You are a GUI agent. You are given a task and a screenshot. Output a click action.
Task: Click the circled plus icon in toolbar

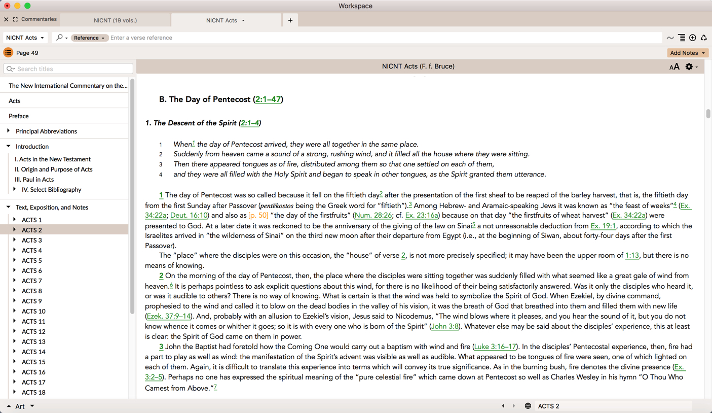(693, 38)
